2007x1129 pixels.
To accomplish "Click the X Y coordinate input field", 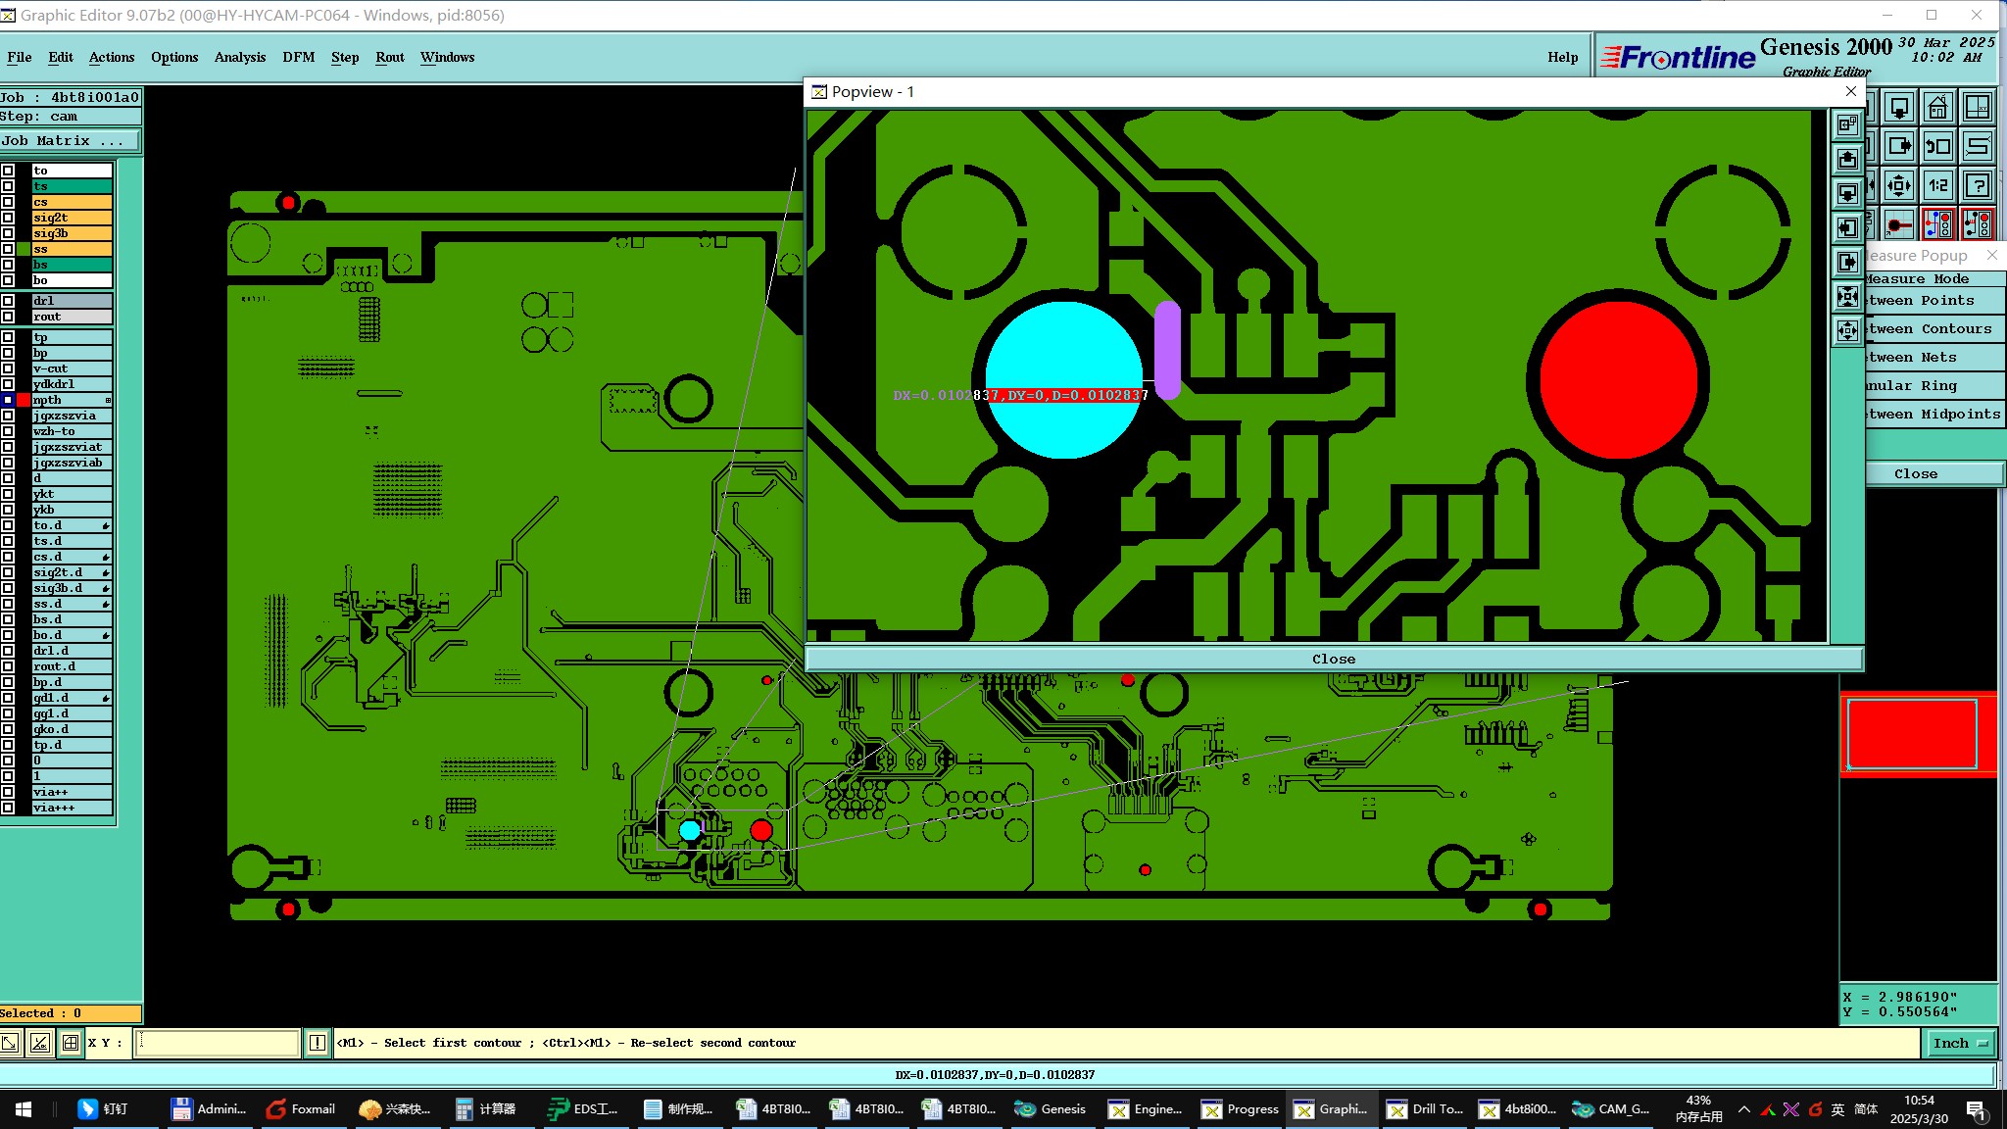I will coord(218,1043).
